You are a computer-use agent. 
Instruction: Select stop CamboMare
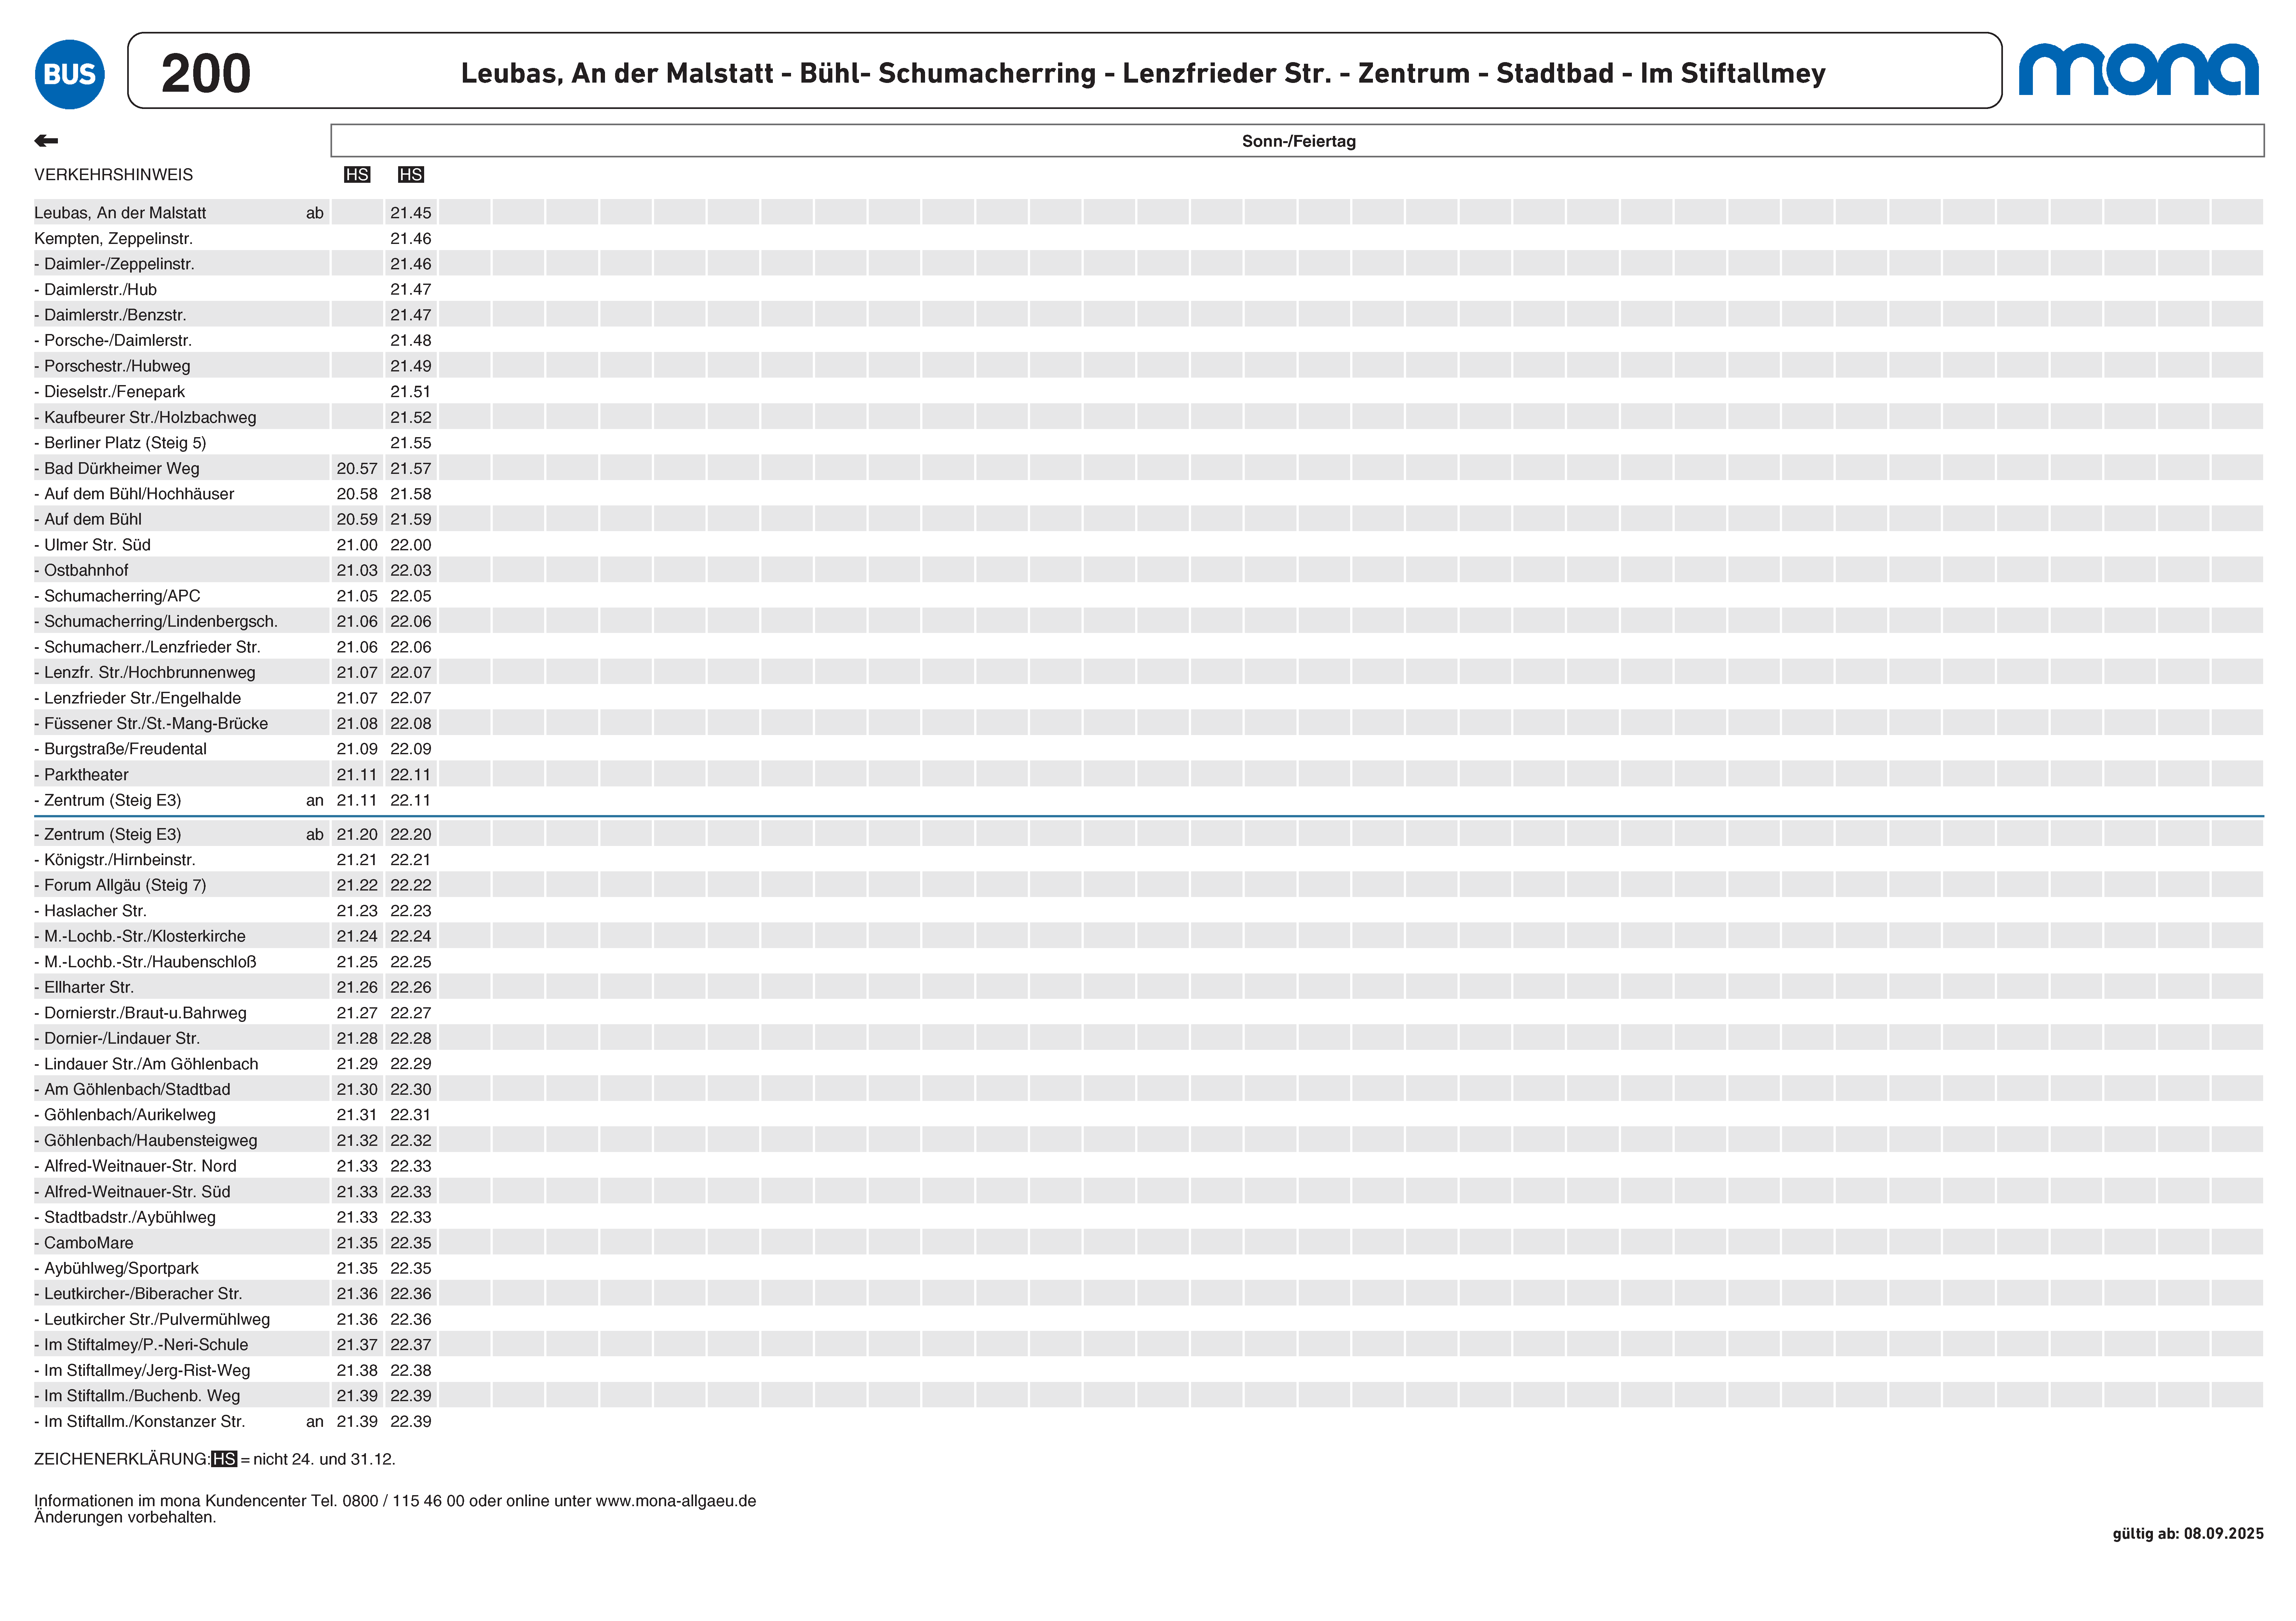coord(84,1243)
